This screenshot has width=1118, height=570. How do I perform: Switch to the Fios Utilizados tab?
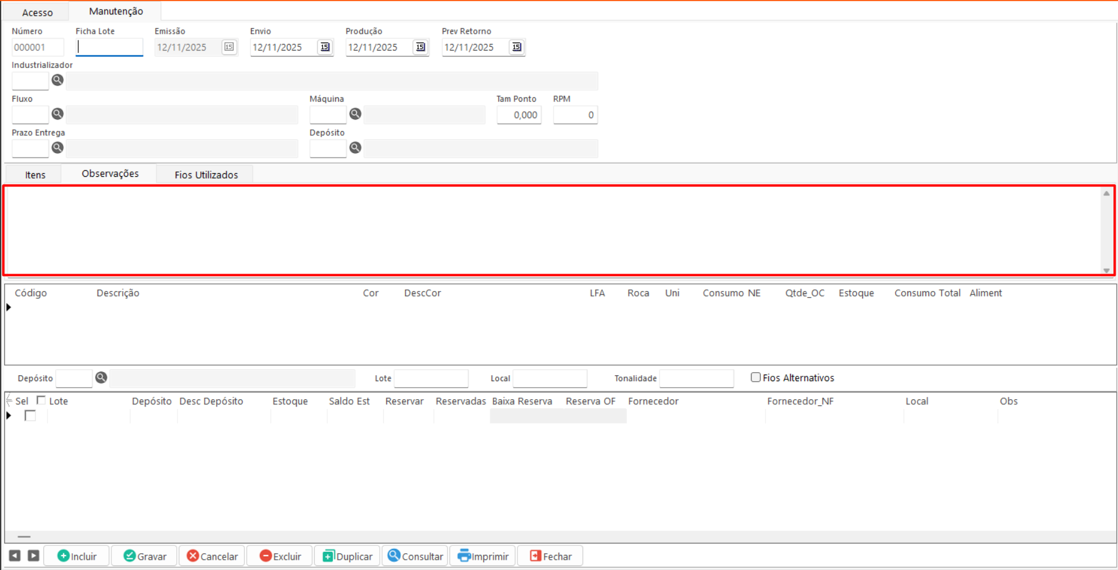206,175
